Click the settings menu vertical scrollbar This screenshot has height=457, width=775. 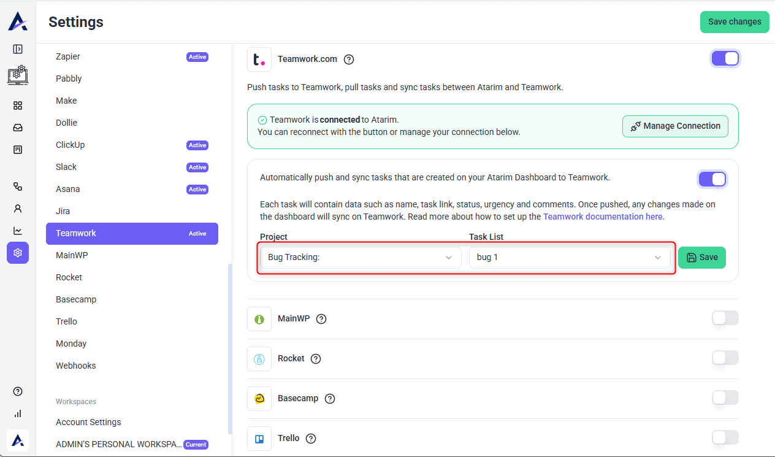pyautogui.click(x=230, y=348)
